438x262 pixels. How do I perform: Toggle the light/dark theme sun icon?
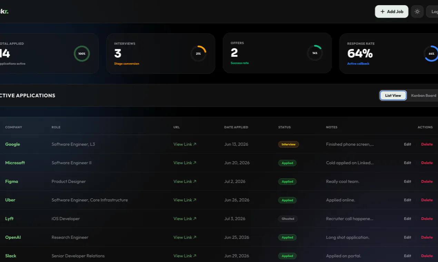pos(417,11)
